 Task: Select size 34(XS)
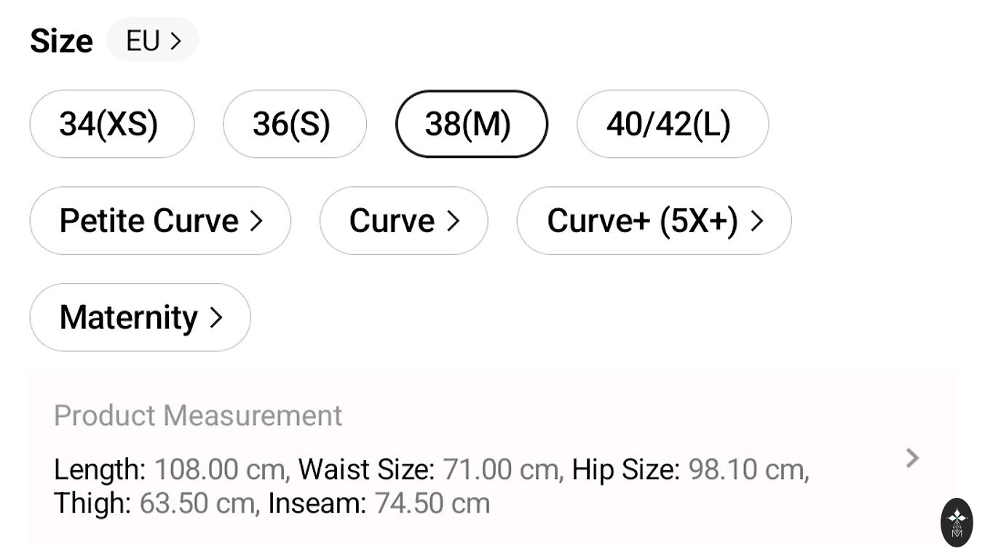[111, 124]
